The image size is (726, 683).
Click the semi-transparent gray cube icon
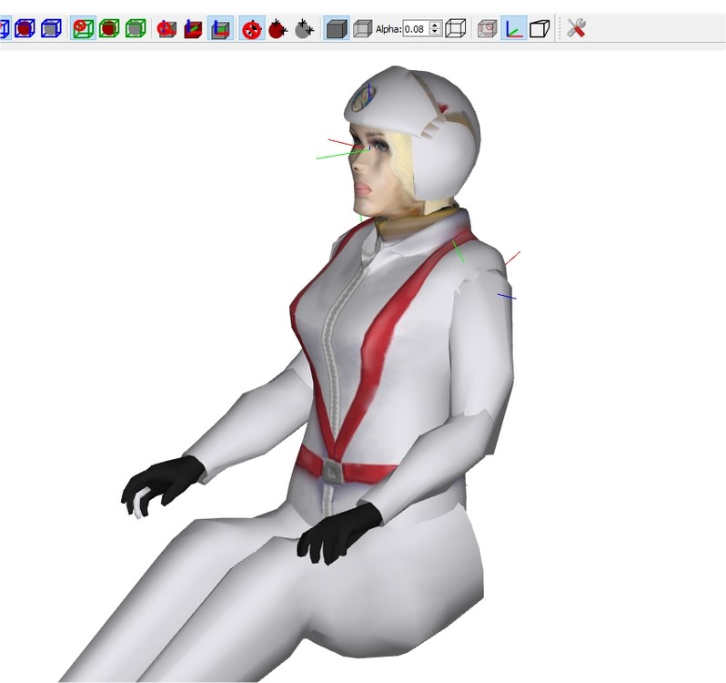[x=362, y=29]
